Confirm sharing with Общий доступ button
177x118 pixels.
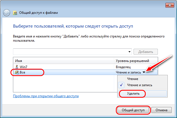(133, 110)
